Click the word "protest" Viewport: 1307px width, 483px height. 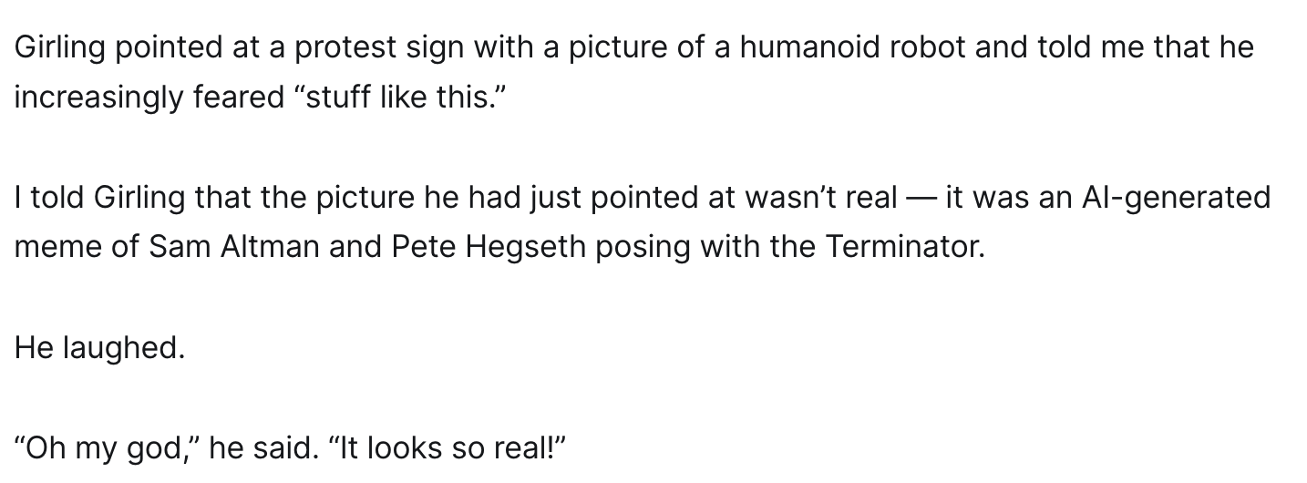click(346, 47)
